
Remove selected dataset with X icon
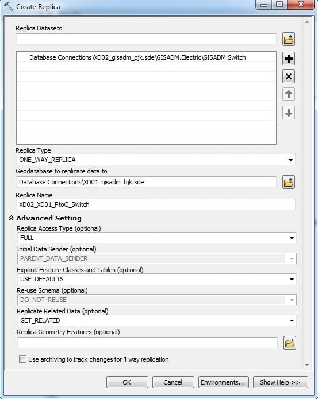[x=289, y=76]
